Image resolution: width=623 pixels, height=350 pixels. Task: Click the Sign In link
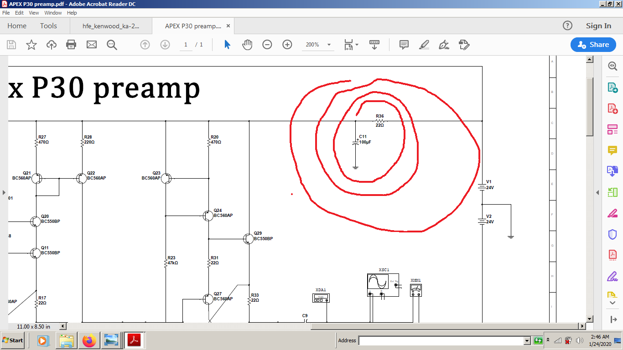pos(598,26)
